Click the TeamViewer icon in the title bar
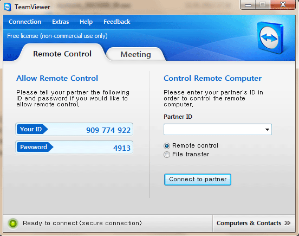The height and width of the screenshot is (236, 299). pos(8,7)
